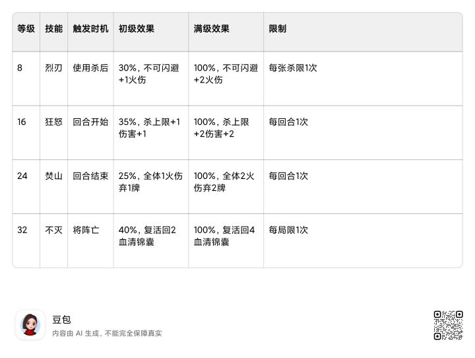Select the 等级 column header
Viewport: 475px width, 358px height.
(26, 29)
